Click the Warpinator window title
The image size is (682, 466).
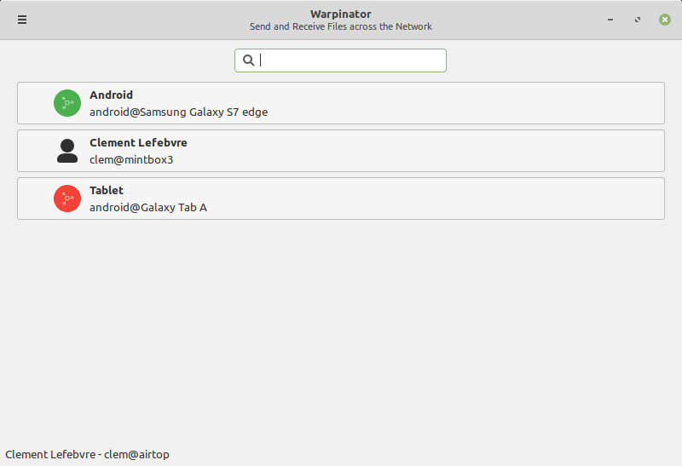coord(340,14)
